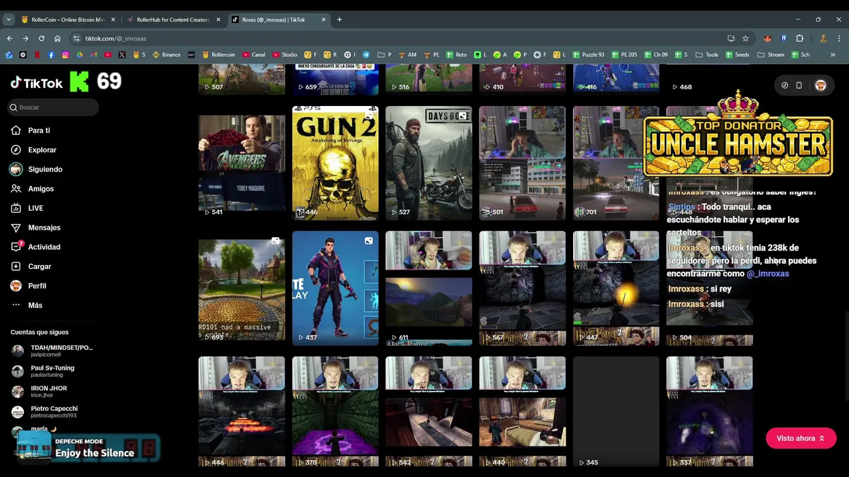Open the blank video with 345 views

point(616,411)
